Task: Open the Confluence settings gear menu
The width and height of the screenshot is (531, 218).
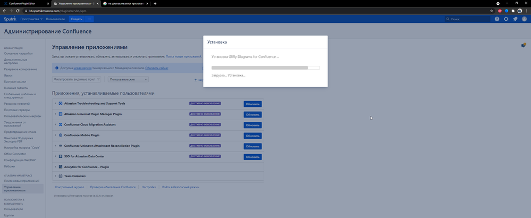Action: [x=506, y=19]
